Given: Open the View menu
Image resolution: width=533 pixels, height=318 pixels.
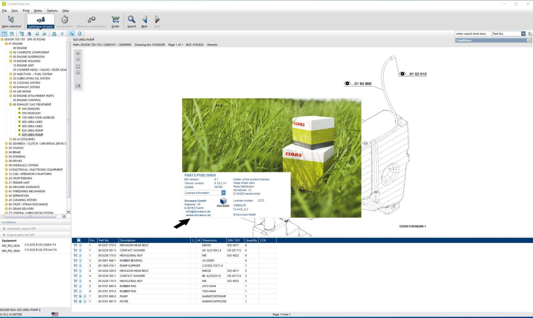Looking at the screenshot, I should (x=15, y=11).
